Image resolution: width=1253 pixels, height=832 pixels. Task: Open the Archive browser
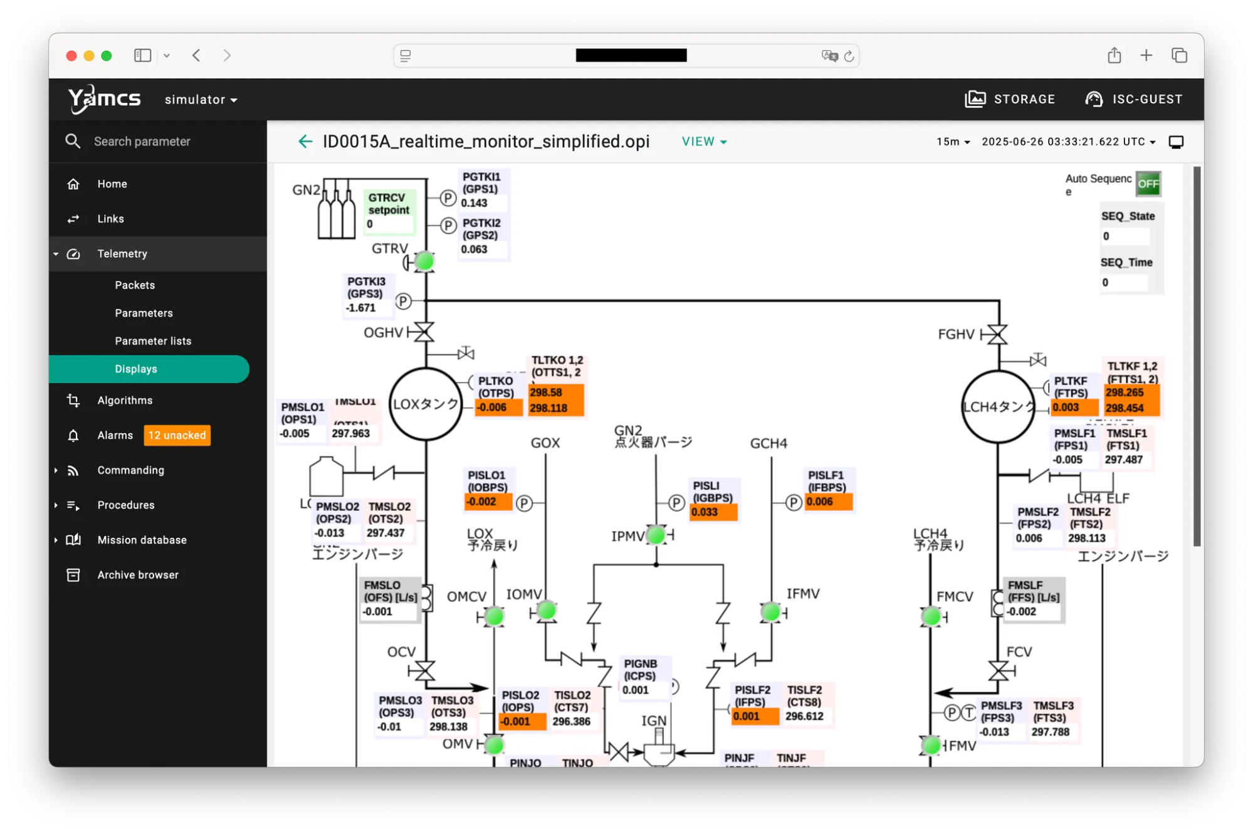[138, 575]
